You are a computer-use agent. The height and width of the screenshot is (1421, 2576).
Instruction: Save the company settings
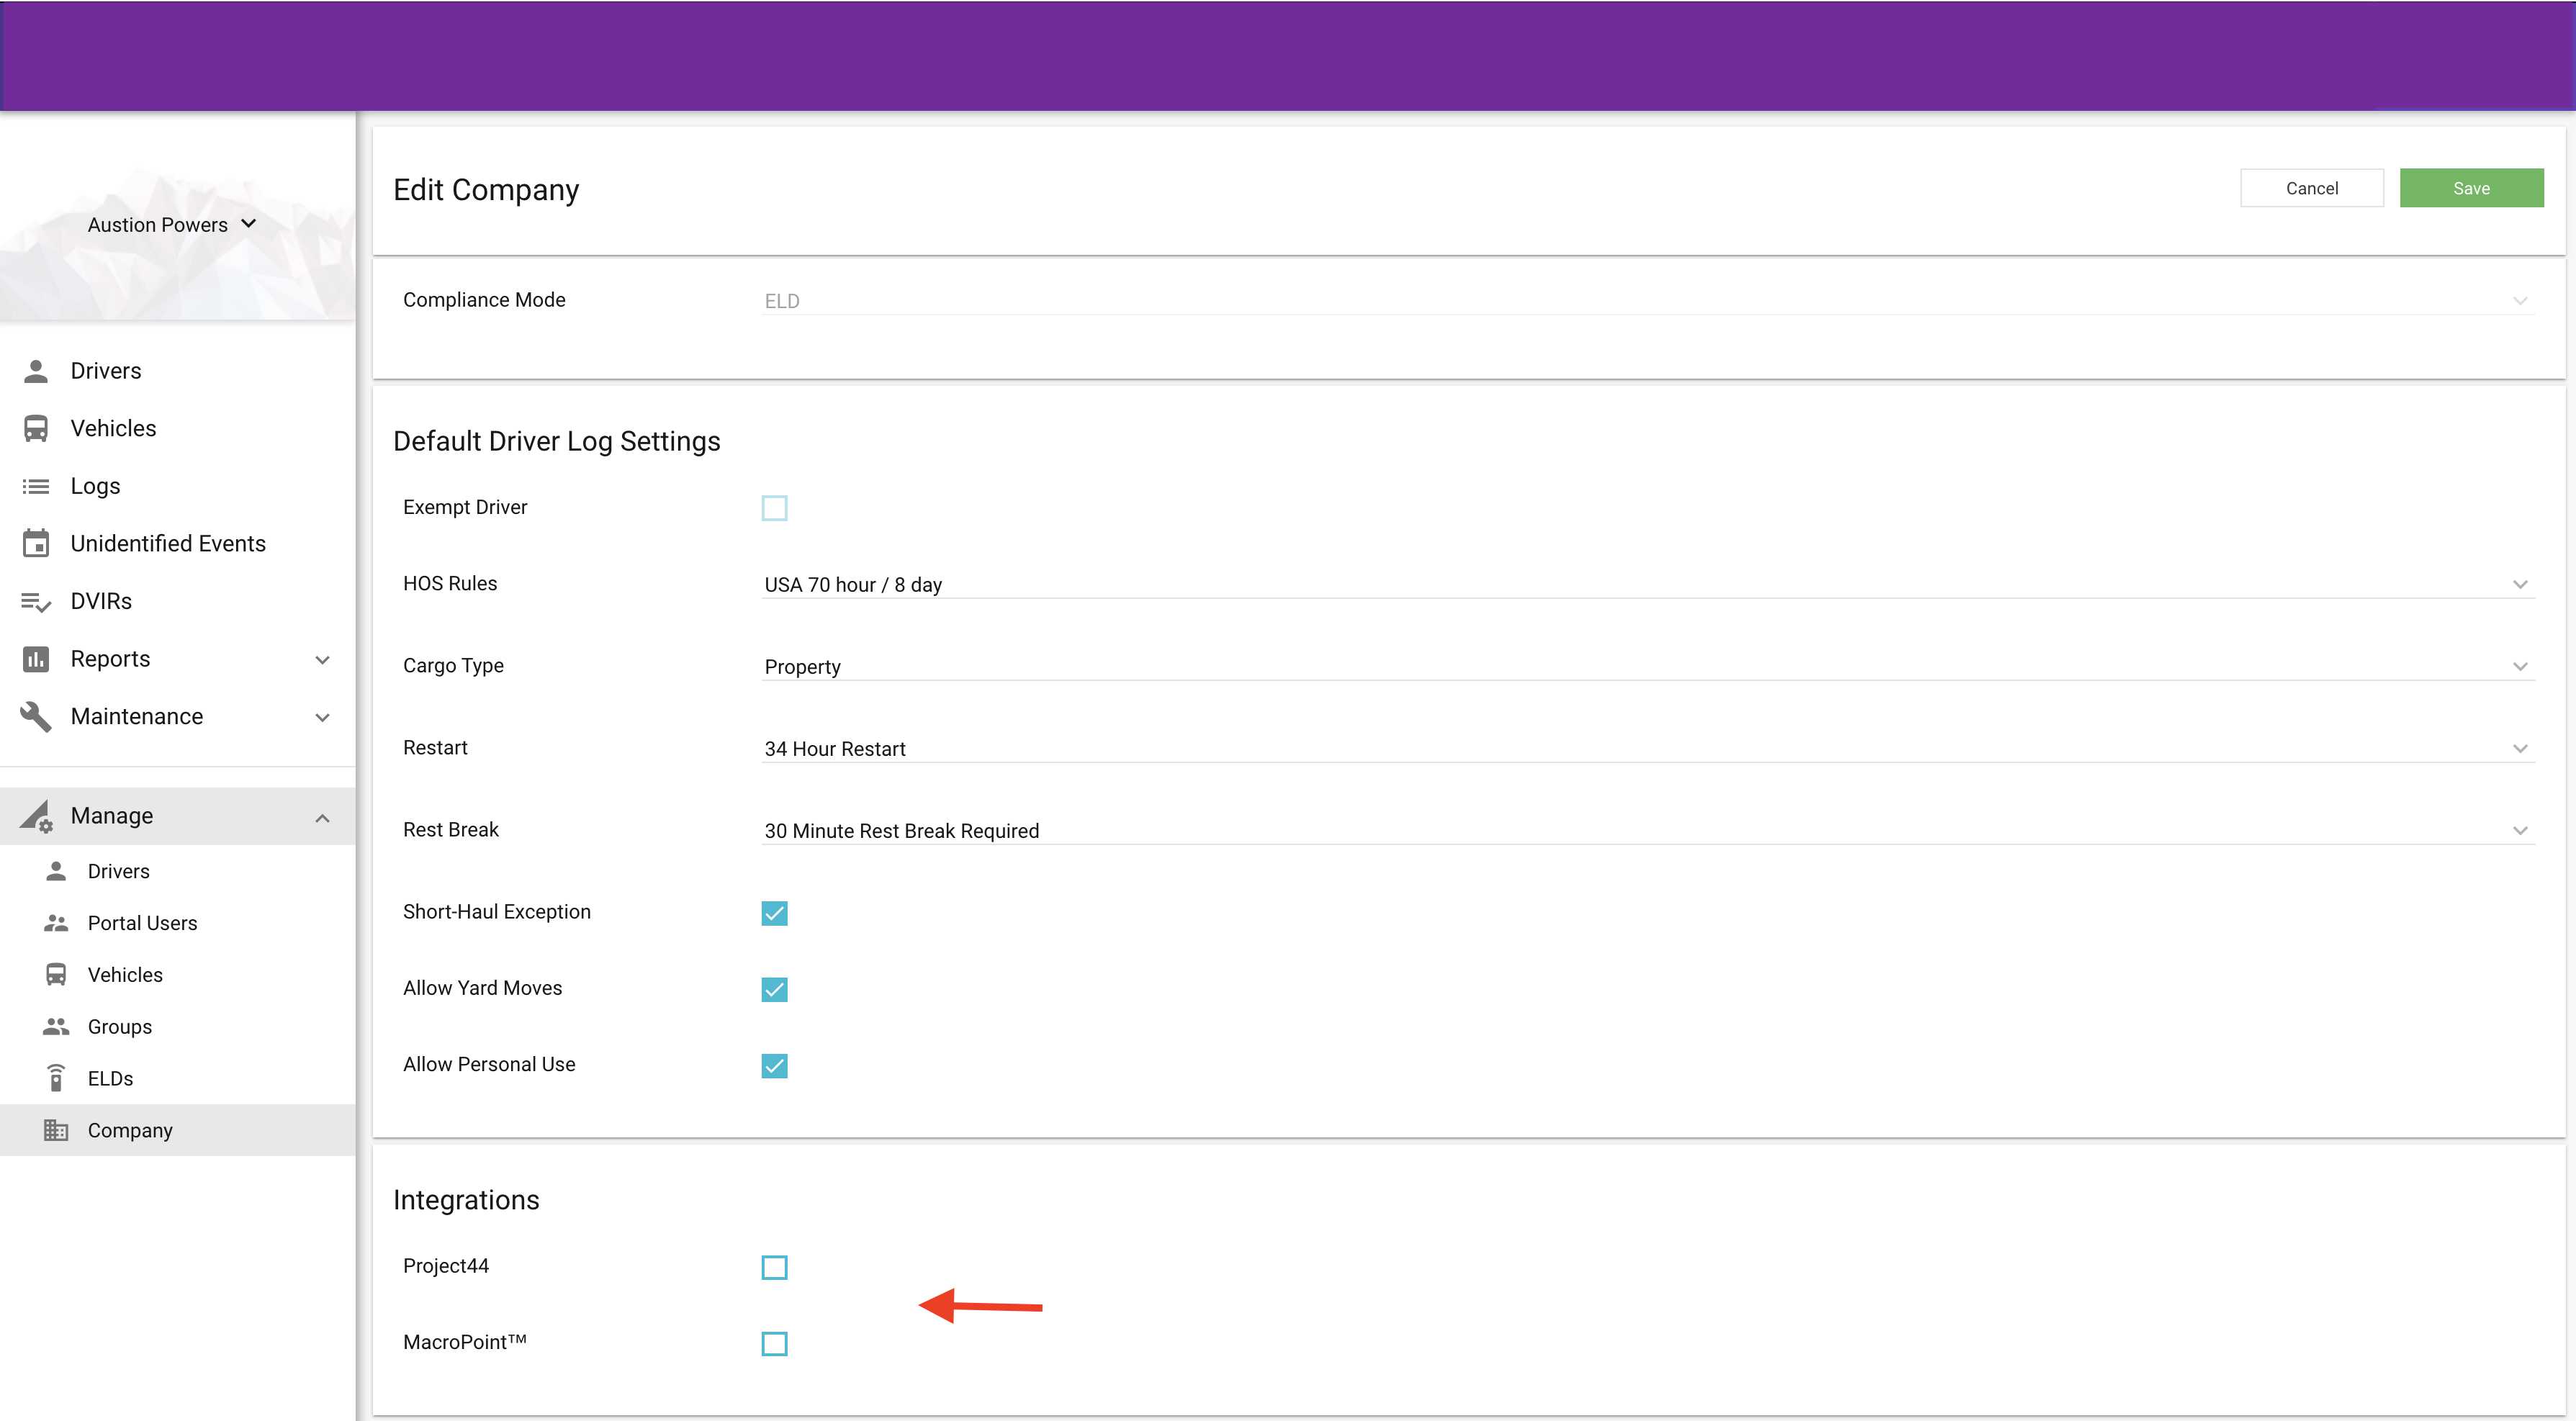click(x=2471, y=188)
